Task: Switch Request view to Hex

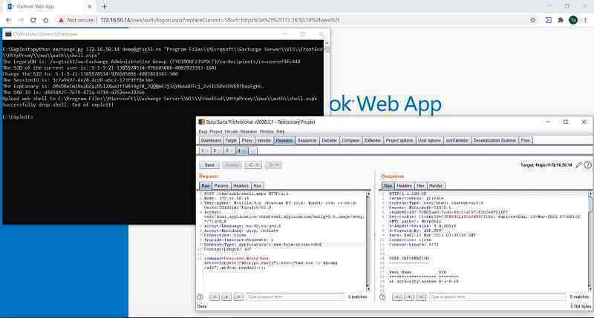Action: pos(257,185)
